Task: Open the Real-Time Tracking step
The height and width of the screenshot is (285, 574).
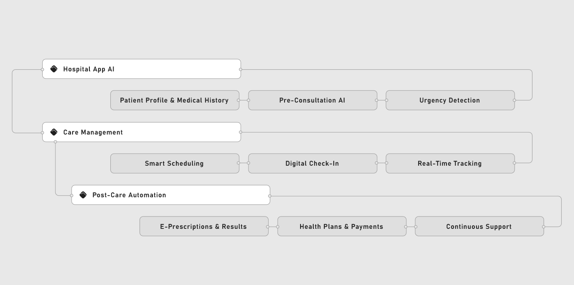Action: (450, 164)
